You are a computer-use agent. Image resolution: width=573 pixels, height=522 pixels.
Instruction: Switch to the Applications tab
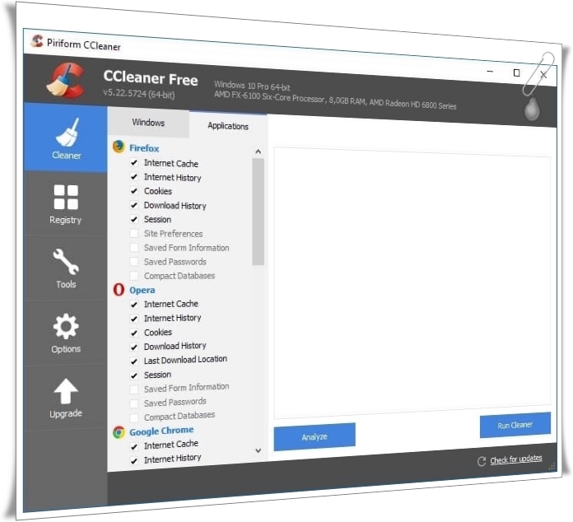point(228,126)
